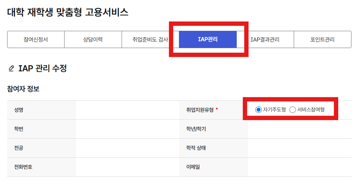359x195 pixels.
Task: Click the 대학 재학생 맞춤형 고용서비스 page title
Action: pyautogui.click(x=68, y=13)
